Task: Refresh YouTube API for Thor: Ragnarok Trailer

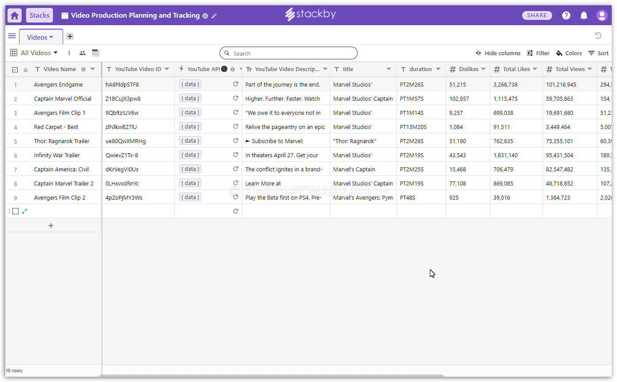Action: point(236,140)
